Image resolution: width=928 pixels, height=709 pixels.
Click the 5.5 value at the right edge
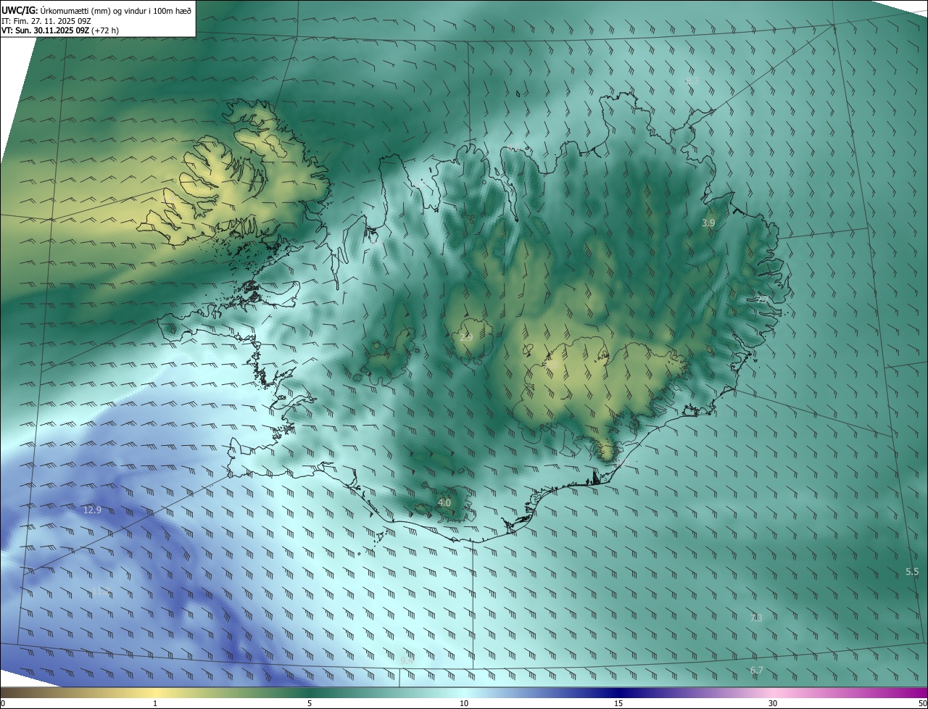tap(912, 572)
